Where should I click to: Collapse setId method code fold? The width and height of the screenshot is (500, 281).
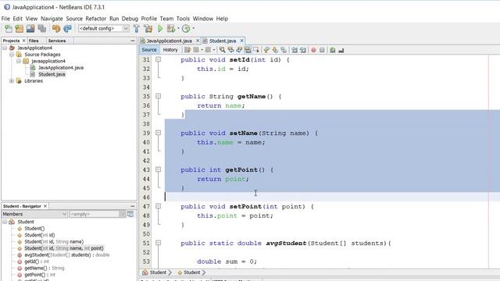158,59
